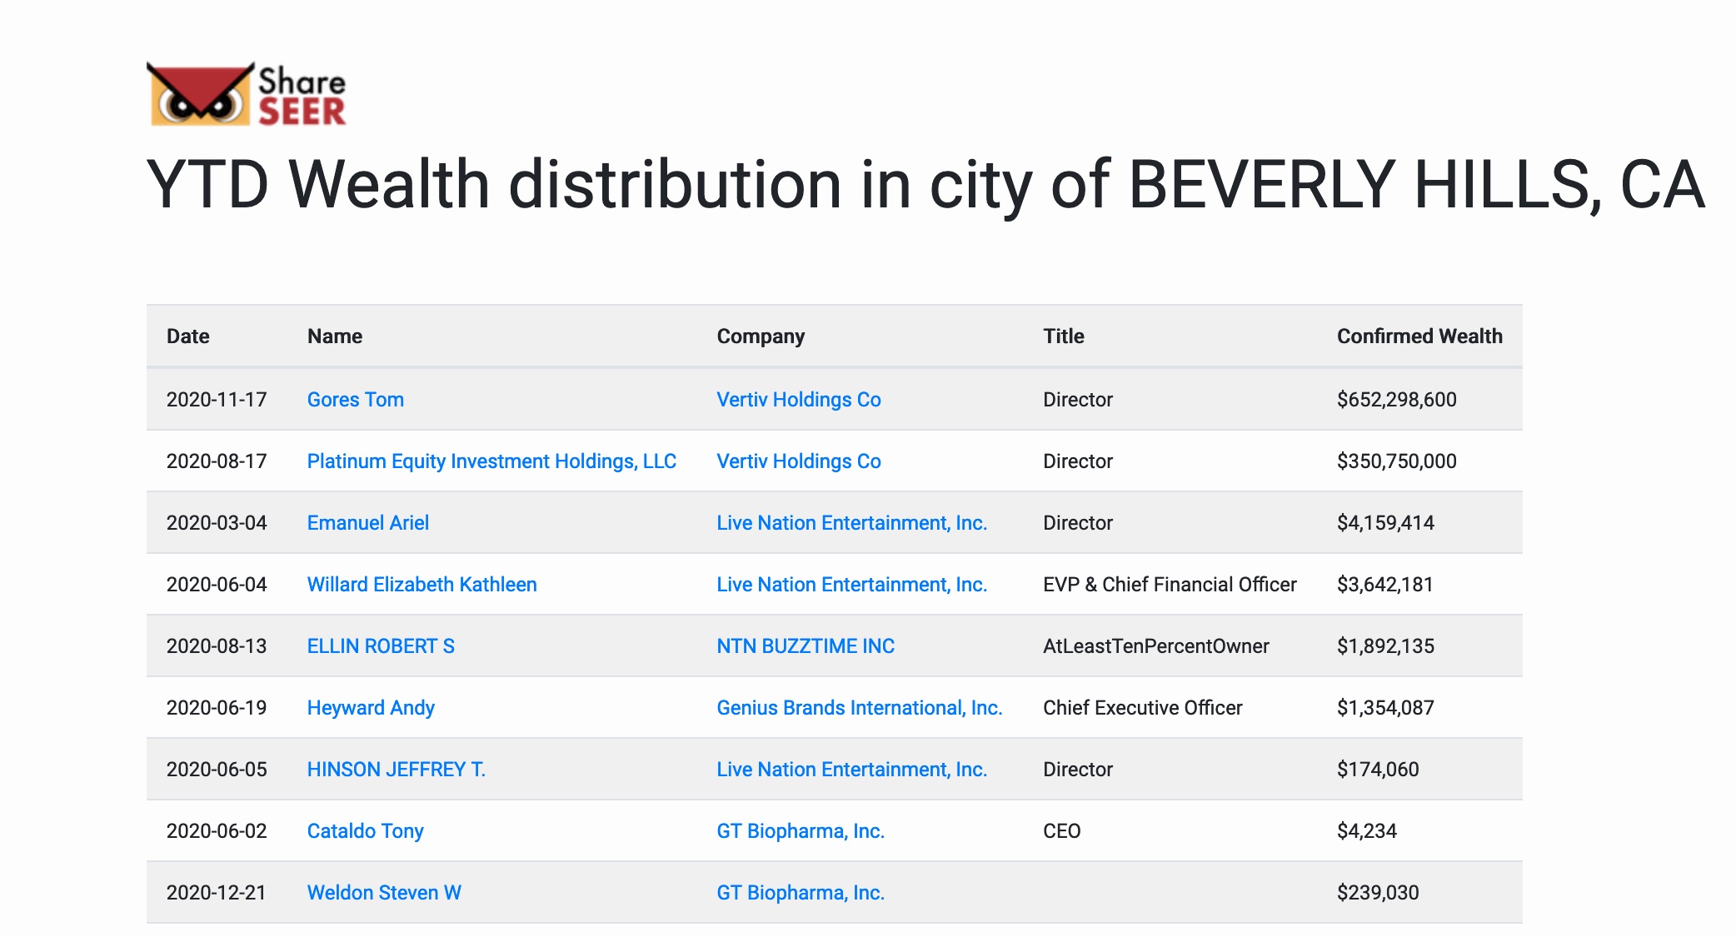Click the Confirmed Wealth column header
The width and height of the screenshot is (1736, 937).
(x=1419, y=336)
